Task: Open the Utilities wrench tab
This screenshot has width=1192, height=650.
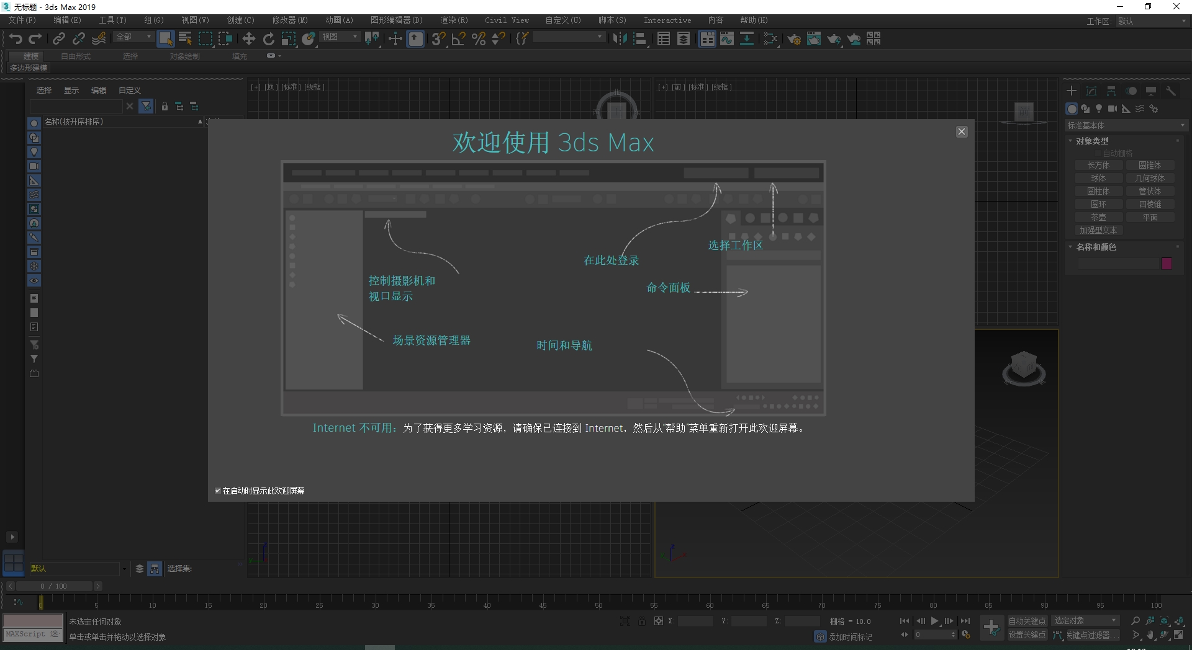Action: click(x=1171, y=91)
